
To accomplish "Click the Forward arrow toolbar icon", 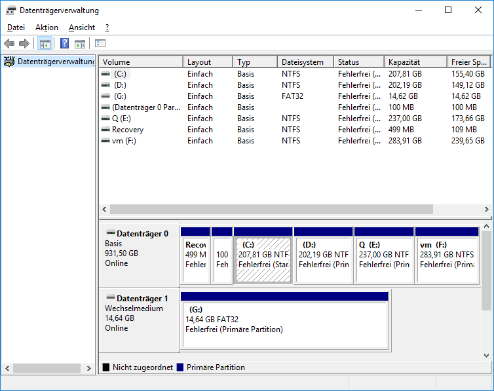I will click(24, 43).
